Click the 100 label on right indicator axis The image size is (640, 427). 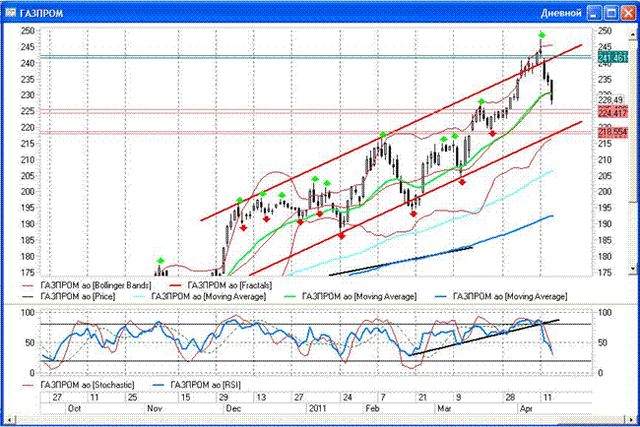coord(605,313)
